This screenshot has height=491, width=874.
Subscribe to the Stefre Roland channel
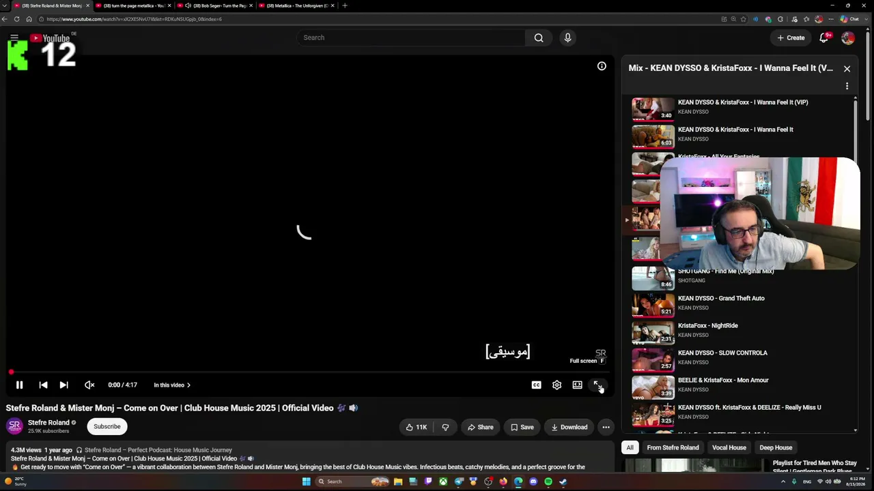click(107, 427)
